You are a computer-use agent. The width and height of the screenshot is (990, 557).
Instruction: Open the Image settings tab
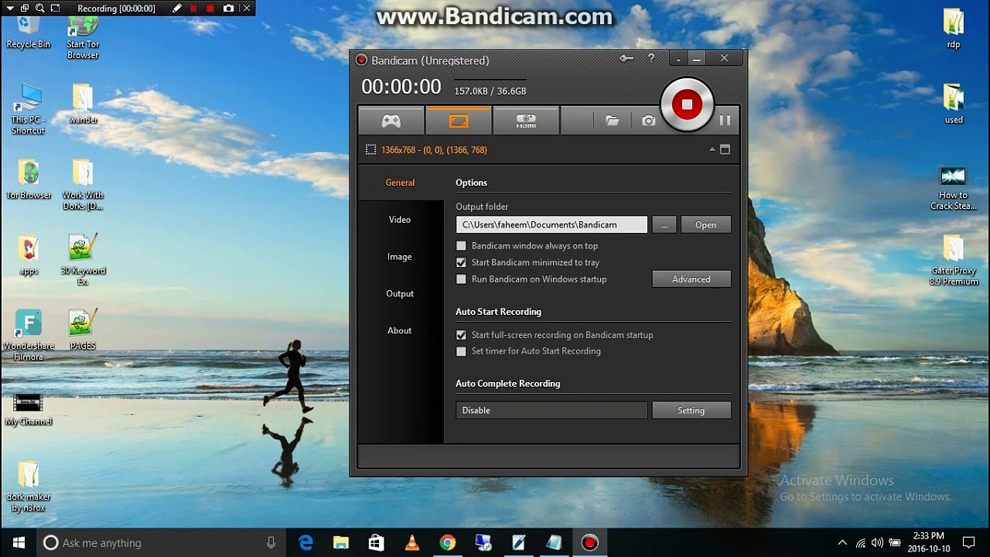click(400, 257)
